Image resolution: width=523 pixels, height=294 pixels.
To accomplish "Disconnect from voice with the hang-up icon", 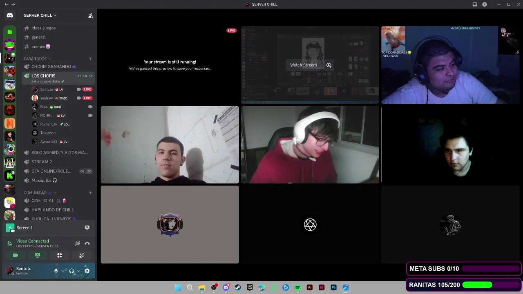I will point(87,243).
